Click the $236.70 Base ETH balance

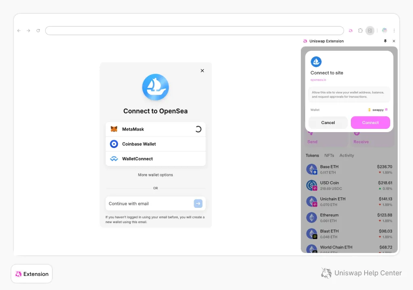[384, 167]
